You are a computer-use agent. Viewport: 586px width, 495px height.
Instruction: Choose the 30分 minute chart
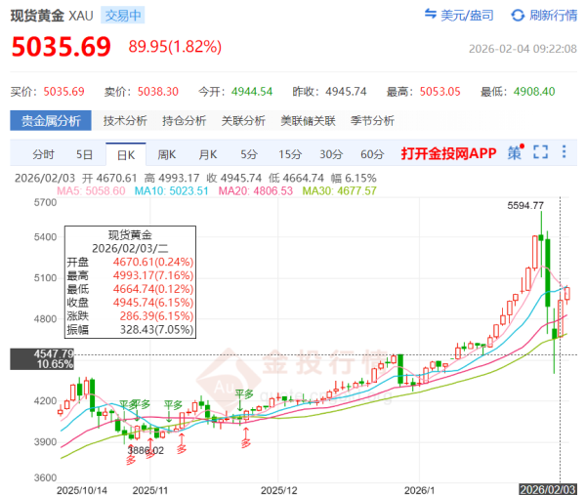pos(331,154)
